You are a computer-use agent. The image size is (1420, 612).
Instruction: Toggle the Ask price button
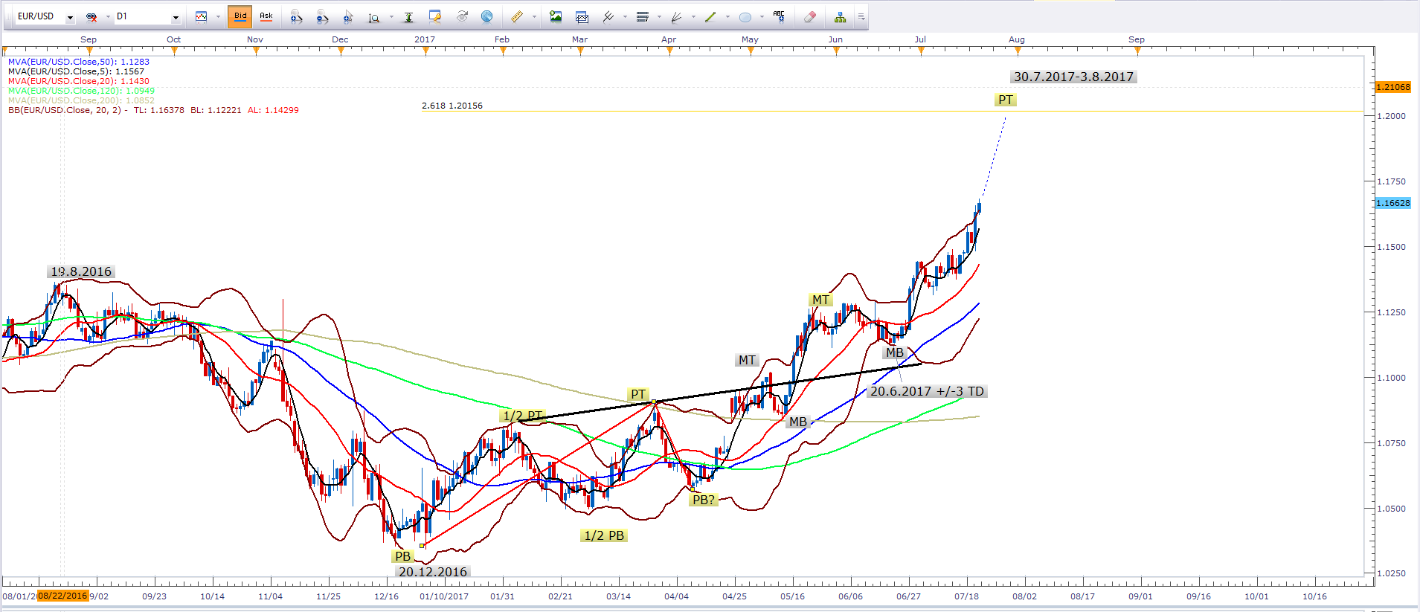266,16
